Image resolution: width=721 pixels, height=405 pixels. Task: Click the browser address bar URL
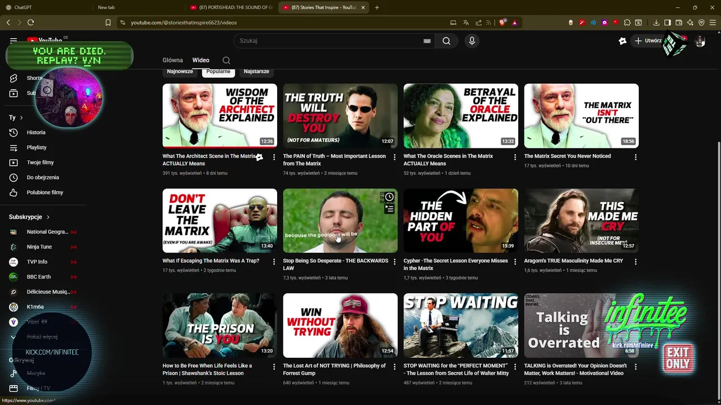pos(184,22)
